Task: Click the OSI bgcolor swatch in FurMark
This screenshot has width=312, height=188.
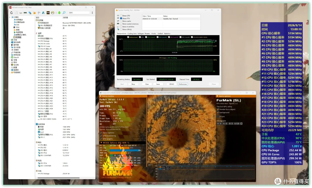Action: [241, 124]
